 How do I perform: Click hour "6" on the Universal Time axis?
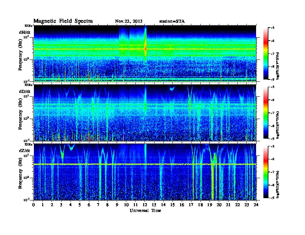[89, 205]
